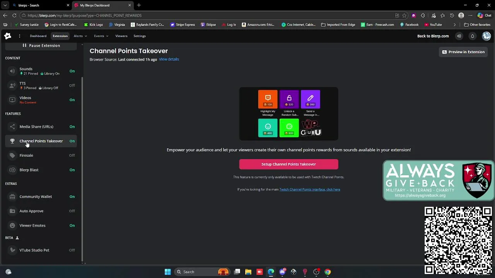This screenshot has height=278, width=495.
Task: Open the Settings tab
Action: pos(140,36)
